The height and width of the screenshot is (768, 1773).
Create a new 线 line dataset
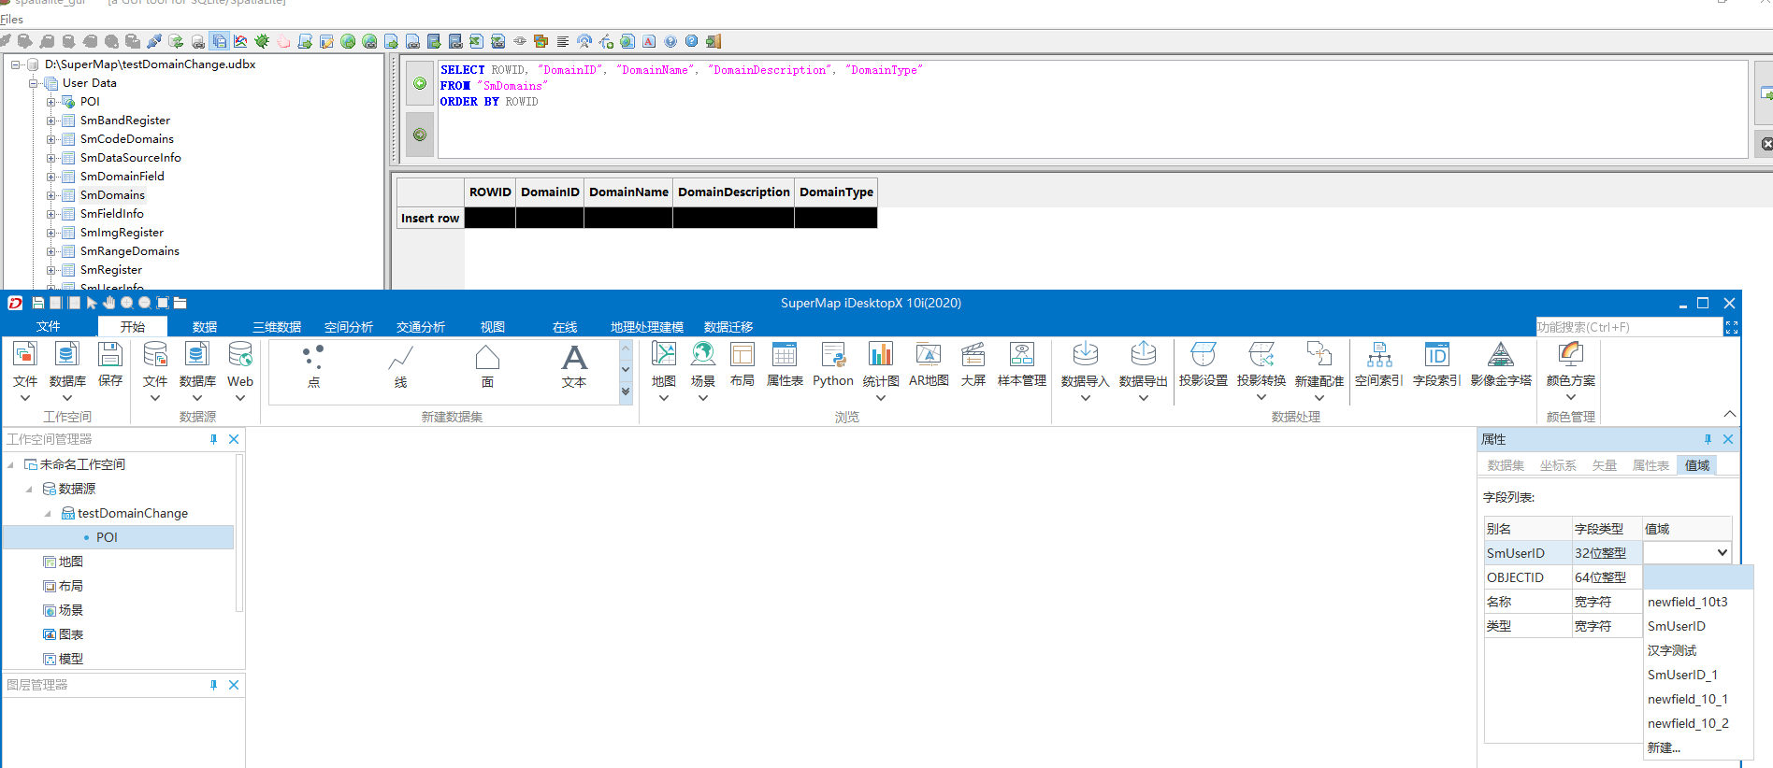click(400, 366)
